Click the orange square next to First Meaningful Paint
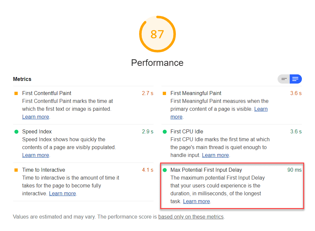Image resolution: width=315 pixels, height=231 pixels. pyautogui.click(x=164, y=93)
